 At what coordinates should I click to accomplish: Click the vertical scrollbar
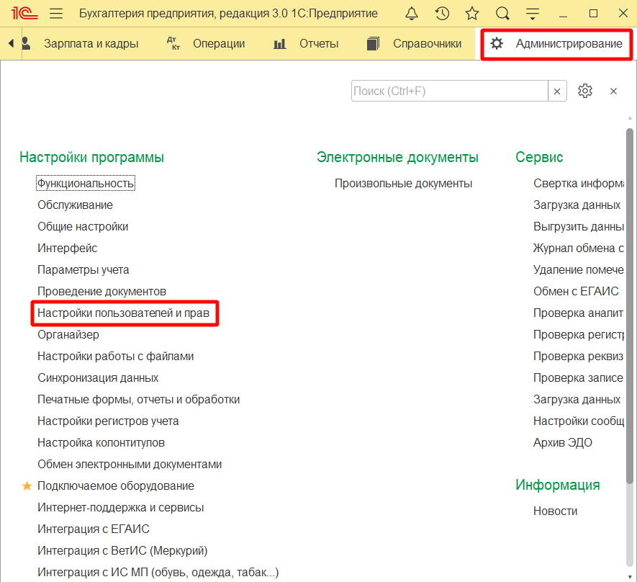[631, 303]
